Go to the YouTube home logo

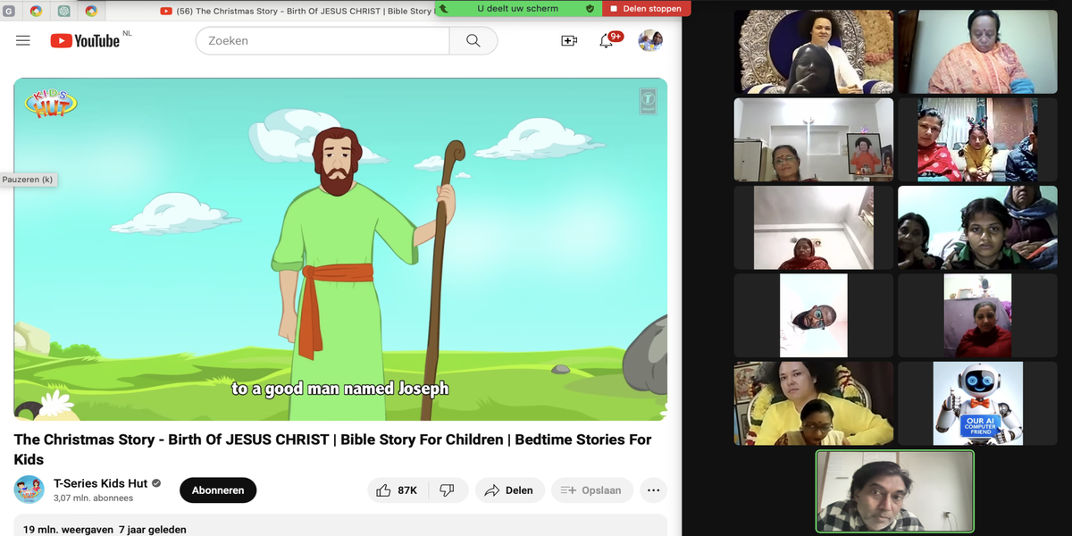click(85, 40)
